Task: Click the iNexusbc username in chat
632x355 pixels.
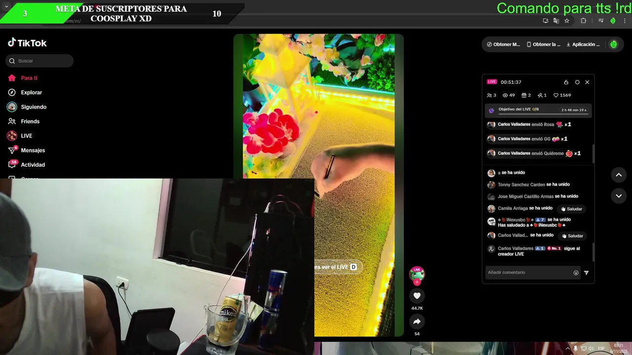Action: click(516, 220)
